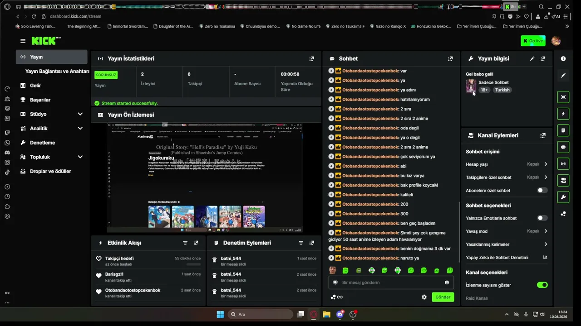
Task: Click the pencil edit-layout icon in right rail
Action: pyautogui.click(x=563, y=76)
